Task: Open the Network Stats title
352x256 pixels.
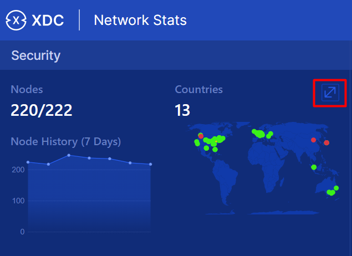Action: click(x=140, y=20)
